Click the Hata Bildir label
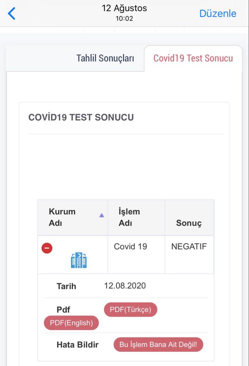This screenshot has width=249, height=366. coord(78,345)
